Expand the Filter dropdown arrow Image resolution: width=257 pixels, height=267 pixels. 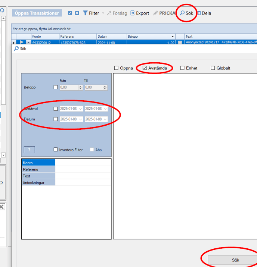coord(103,13)
